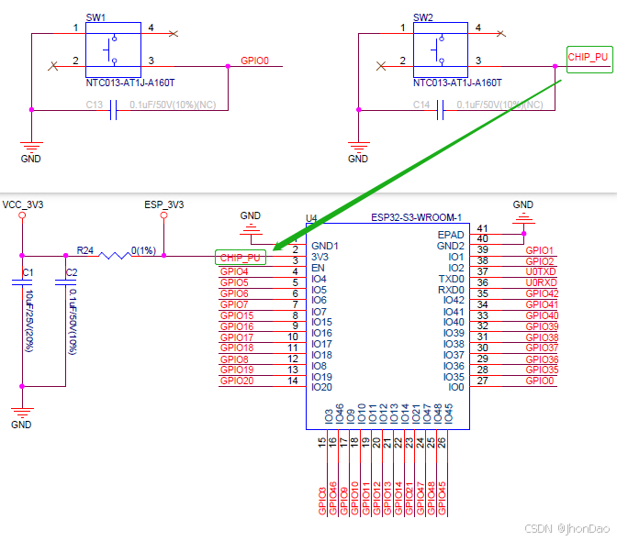Screen dimensions: 617x541
Task: Click the GPIO4 net label on pin 4
Action: click(234, 271)
